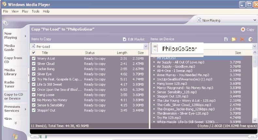Uncheck the Hang Loose checkbox

coord(34,95)
